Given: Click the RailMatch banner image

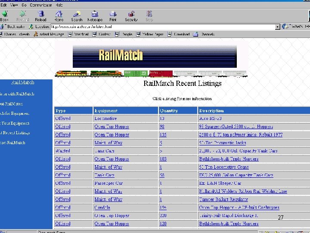Looking at the screenshot, I should [x=155, y=57].
